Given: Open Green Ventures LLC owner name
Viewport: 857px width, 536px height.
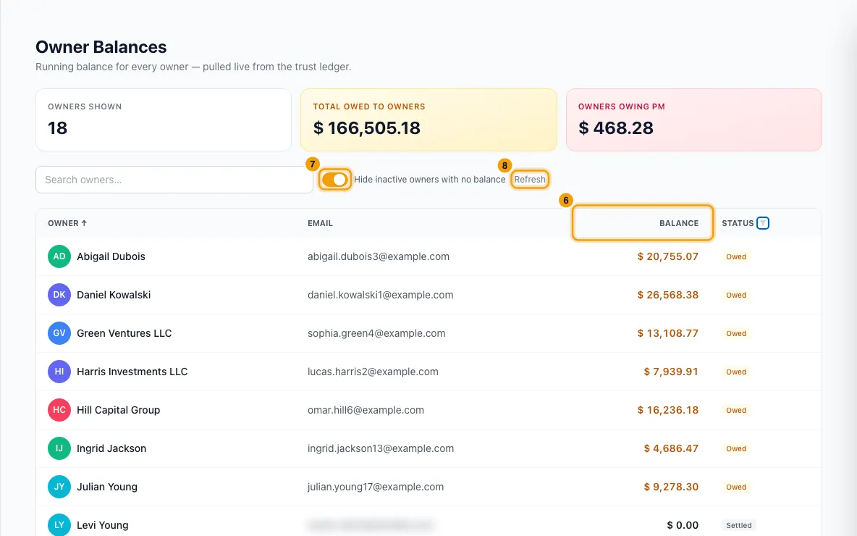Looking at the screenshot, I should [x=124, y=333].
